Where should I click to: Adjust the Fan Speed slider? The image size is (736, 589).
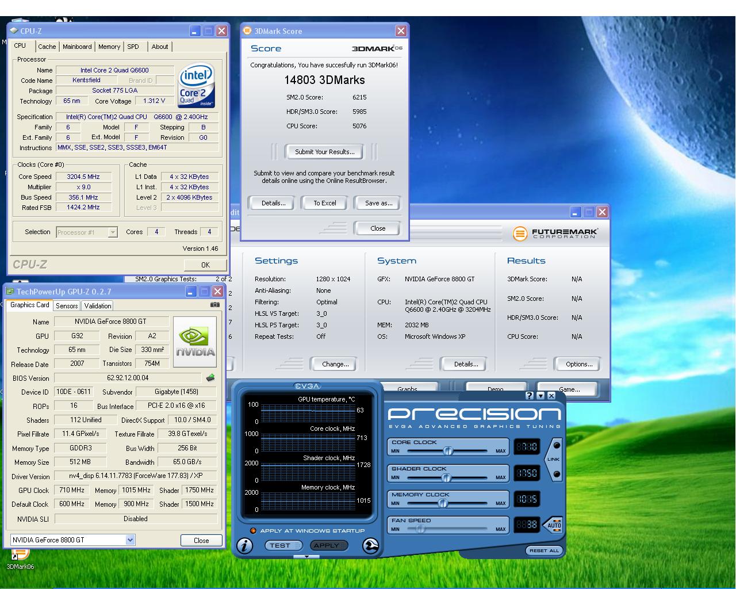tap(420, 529)
